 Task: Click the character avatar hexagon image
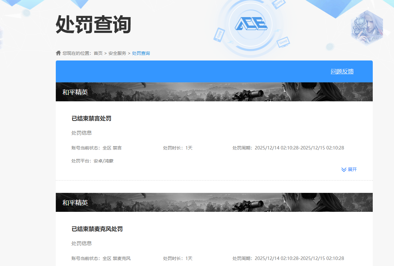367,28
